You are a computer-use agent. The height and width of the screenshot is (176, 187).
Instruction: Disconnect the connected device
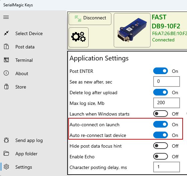[90, 19]
